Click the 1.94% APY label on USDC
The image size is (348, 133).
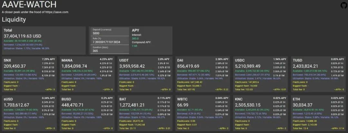coord(280,59)
